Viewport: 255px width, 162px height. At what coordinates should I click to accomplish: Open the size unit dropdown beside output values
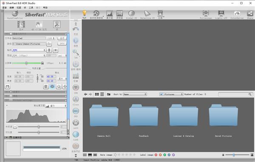tap(62, 78)
